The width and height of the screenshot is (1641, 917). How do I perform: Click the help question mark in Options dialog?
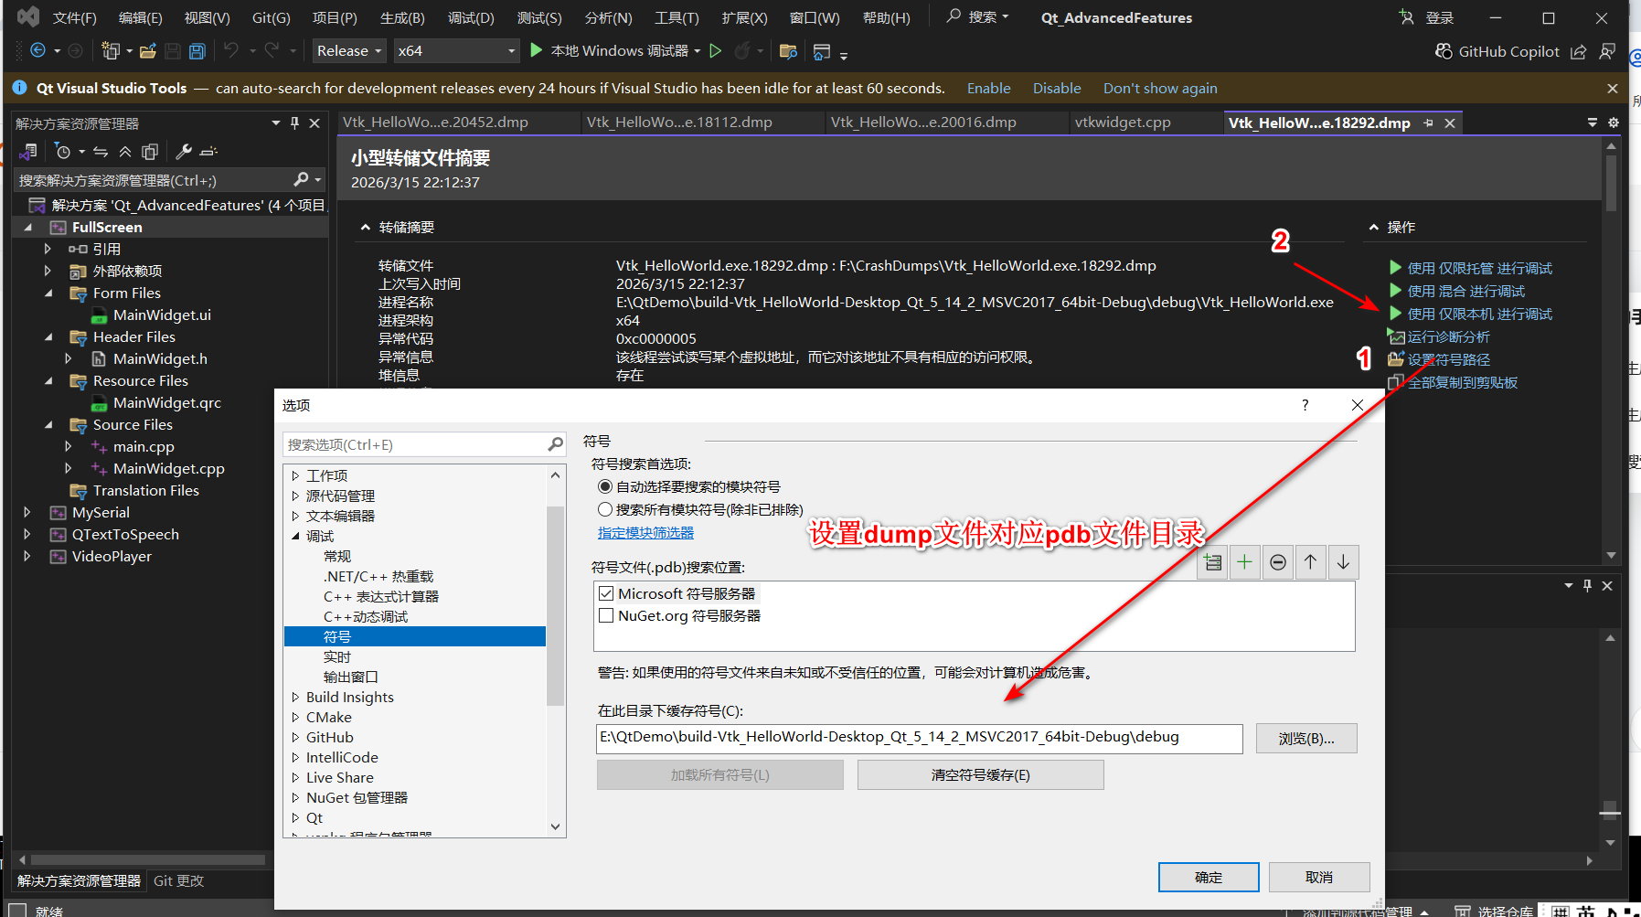click(x=1305, y=405)
